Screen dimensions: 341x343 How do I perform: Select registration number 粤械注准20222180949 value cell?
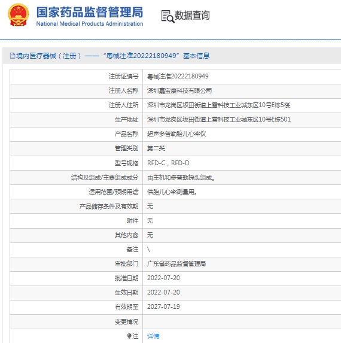[x=178, y=77]
